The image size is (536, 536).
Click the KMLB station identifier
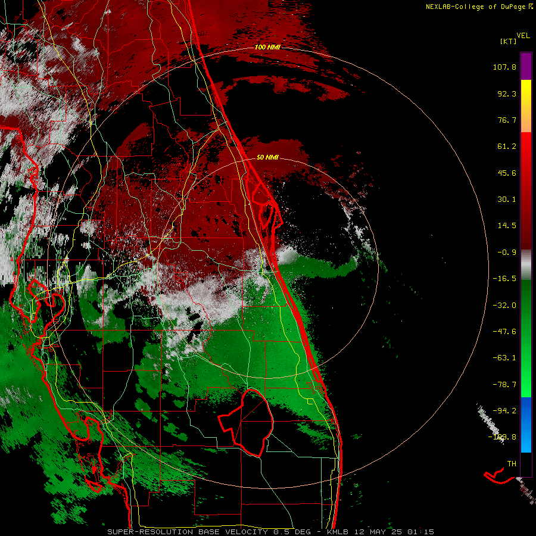tap(337, 532)
